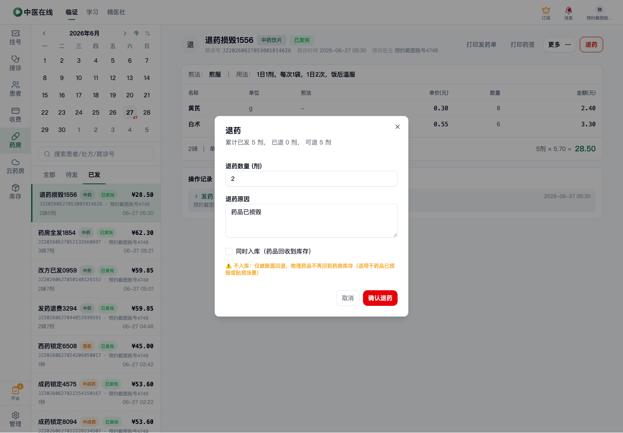The height and width of the screenshot is (433, 623).
Task: Open 云药房 cloud pharmacy sidebar icon
Action: click(x=15, y=166)
